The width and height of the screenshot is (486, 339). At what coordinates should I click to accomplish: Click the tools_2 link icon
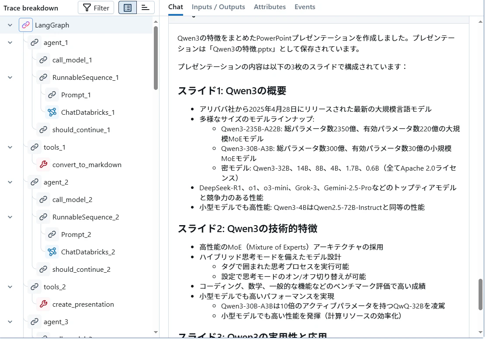click(x=35, y=287)
